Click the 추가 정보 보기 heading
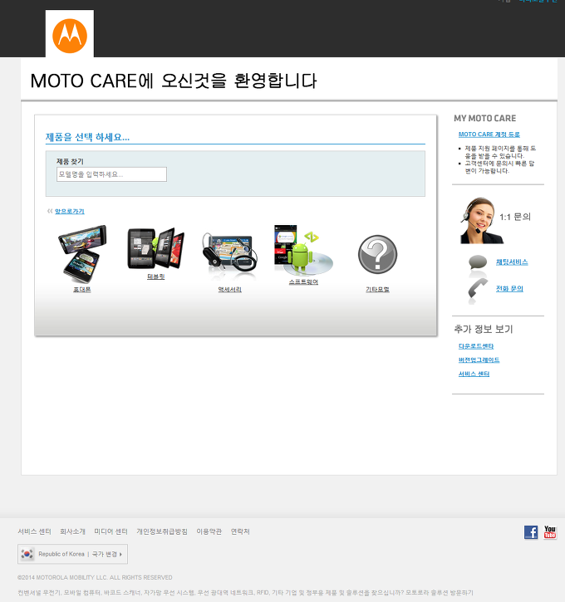The height and width of the screenshot is (602, 565). click(484, 329)
